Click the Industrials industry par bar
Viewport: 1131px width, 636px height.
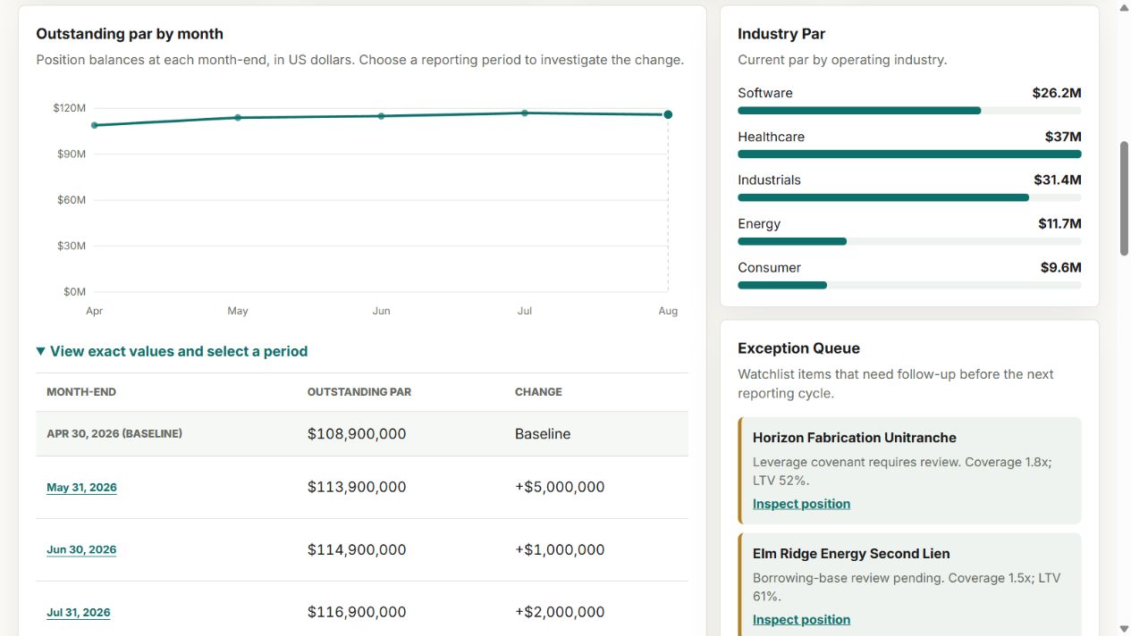tap(909, 197)
